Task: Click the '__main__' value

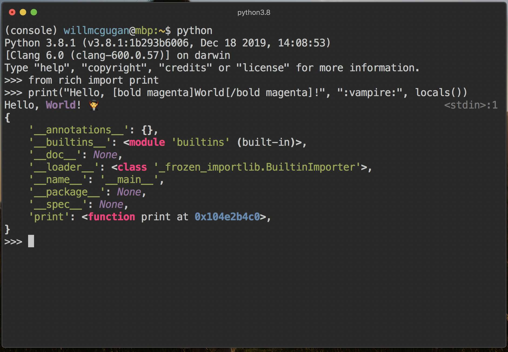Action: click(129, 180)
